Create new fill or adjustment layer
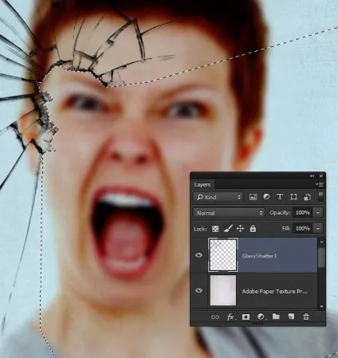This screenshot has width=338, height=358. point(261,317)
